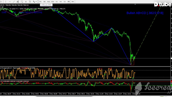
Task: Select the text label (T) tool
Action: tap(30, 2)
